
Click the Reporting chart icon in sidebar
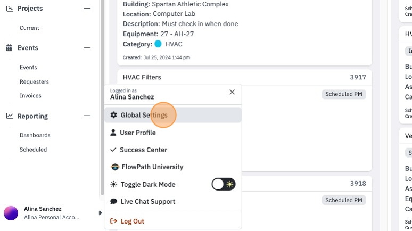10,115
